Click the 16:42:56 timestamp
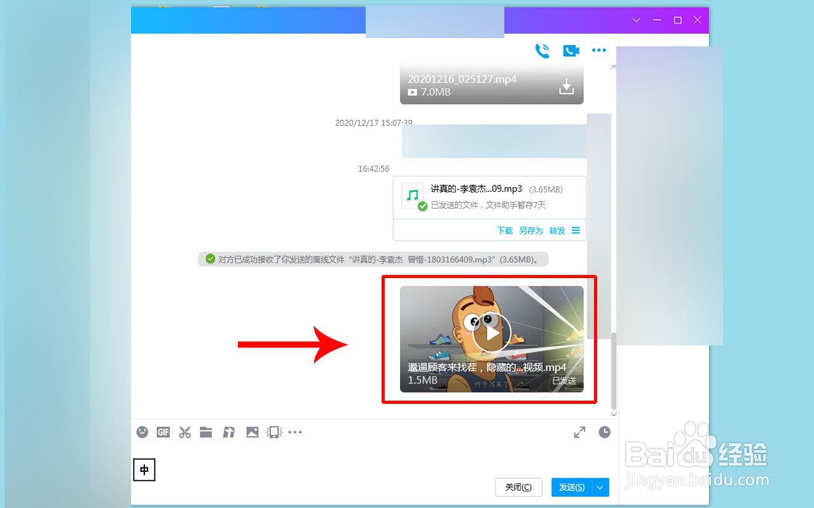The image size is (814, 508). coord(374,169)
